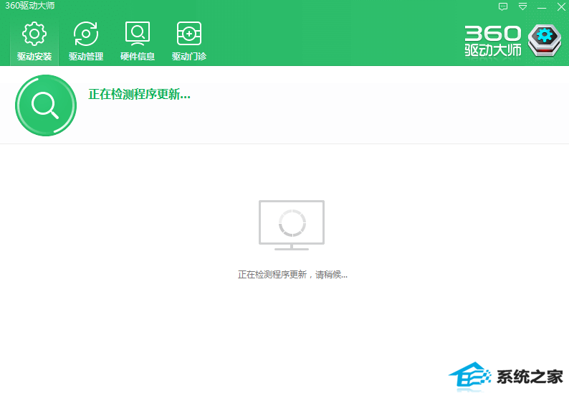Click the monitor magnifier icon above 硬件信息
Viewport: 569px width, 396px height.
click(x=138, y=34)
